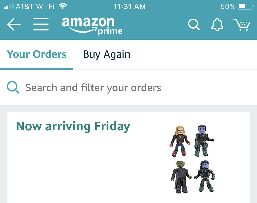The width and height of the screenshot is (257, 203).
Task: Switch to the Buy Again tab
Action: pyautogui.click(x=106, y=54)
